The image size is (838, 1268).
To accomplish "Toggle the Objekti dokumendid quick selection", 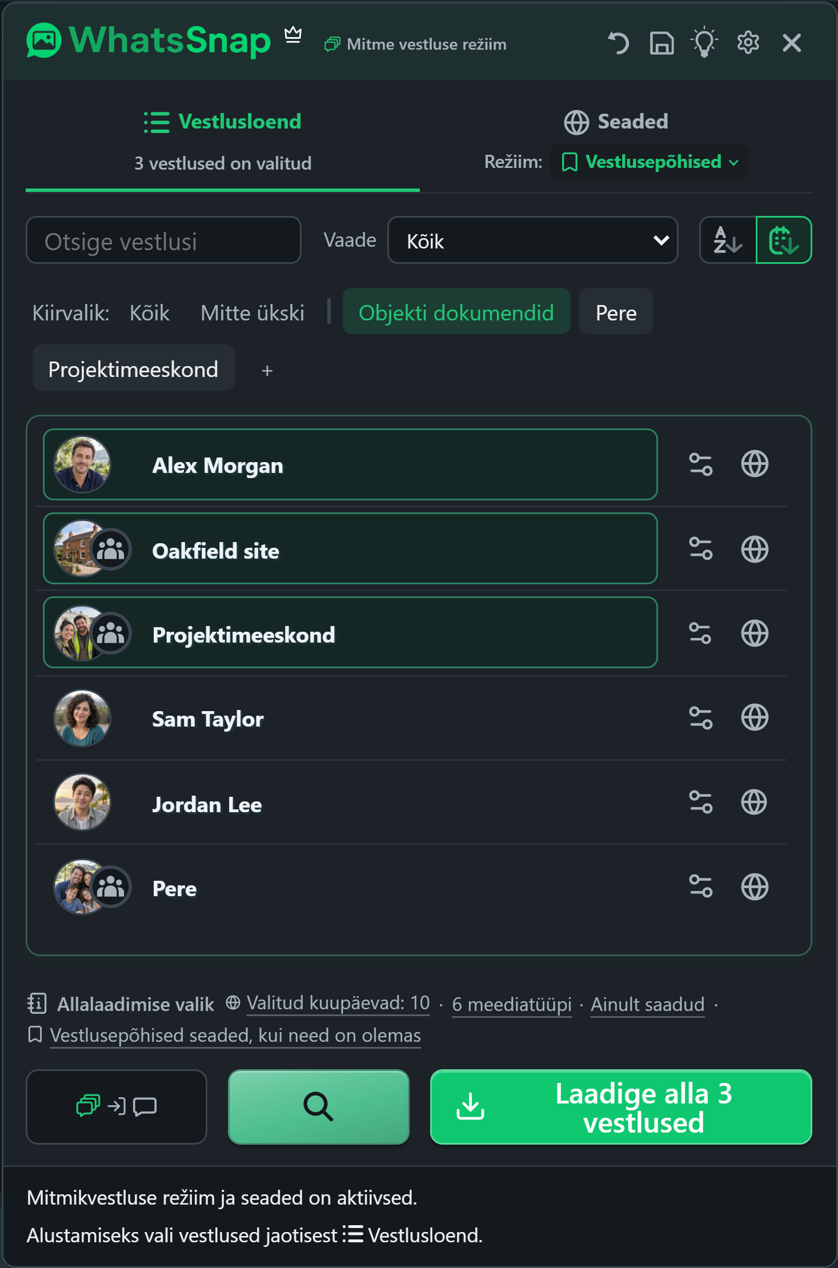I will tap(456, 311).
